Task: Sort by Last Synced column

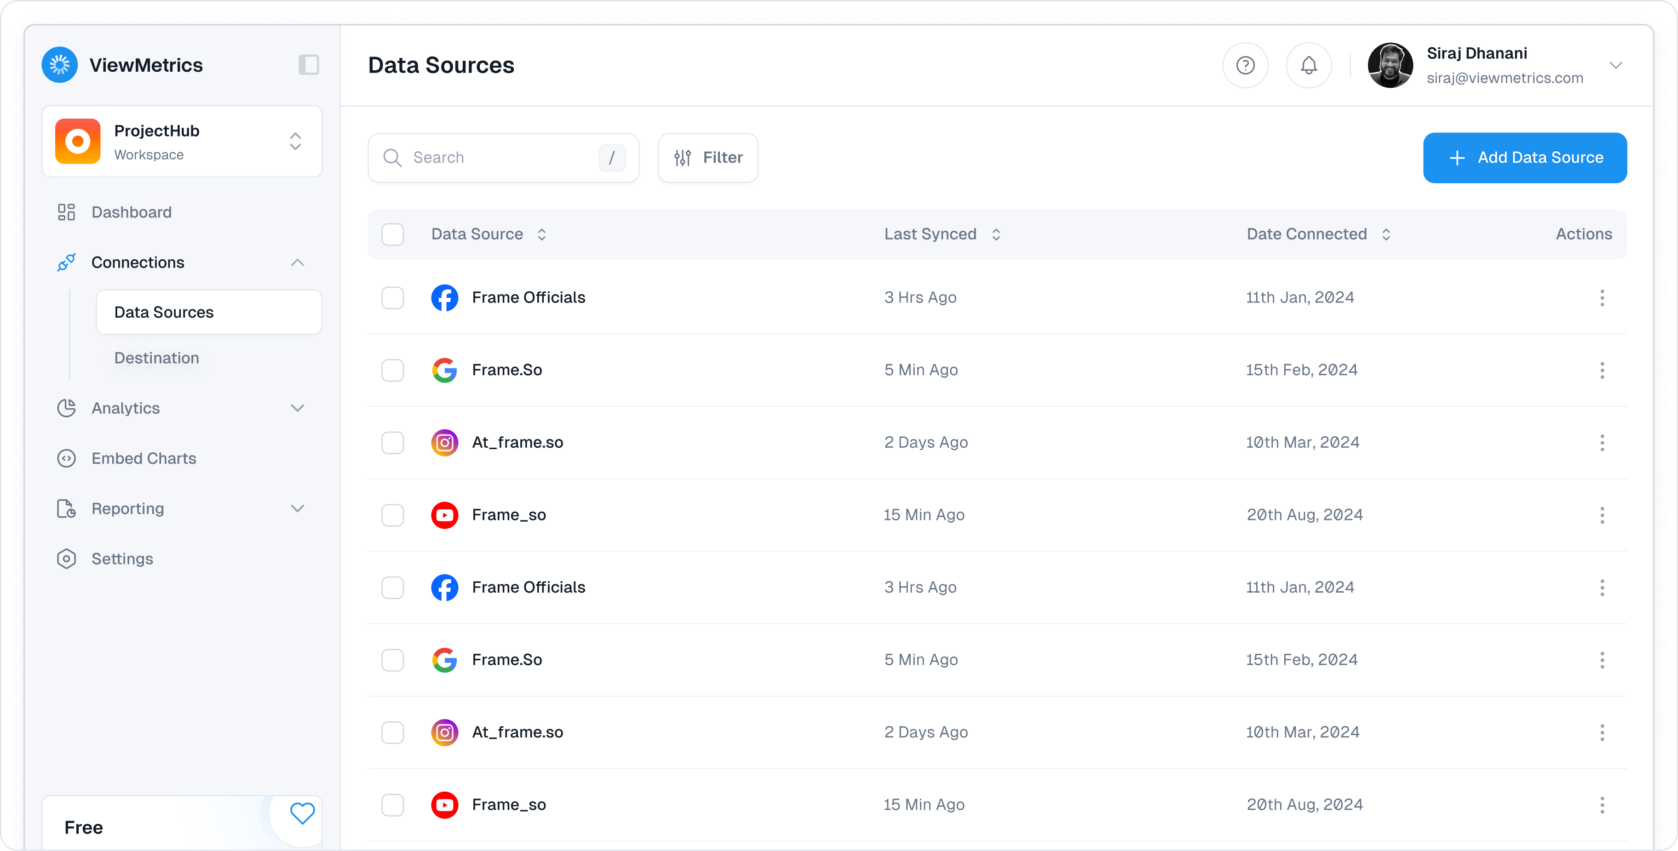Action: coord(941,234)
